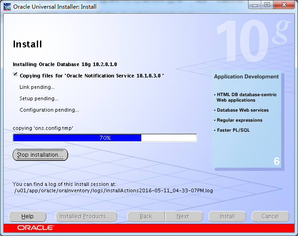The image size is (298, 236).
Task: Click the slide number 6 in info panel
Action: (277, 161)
